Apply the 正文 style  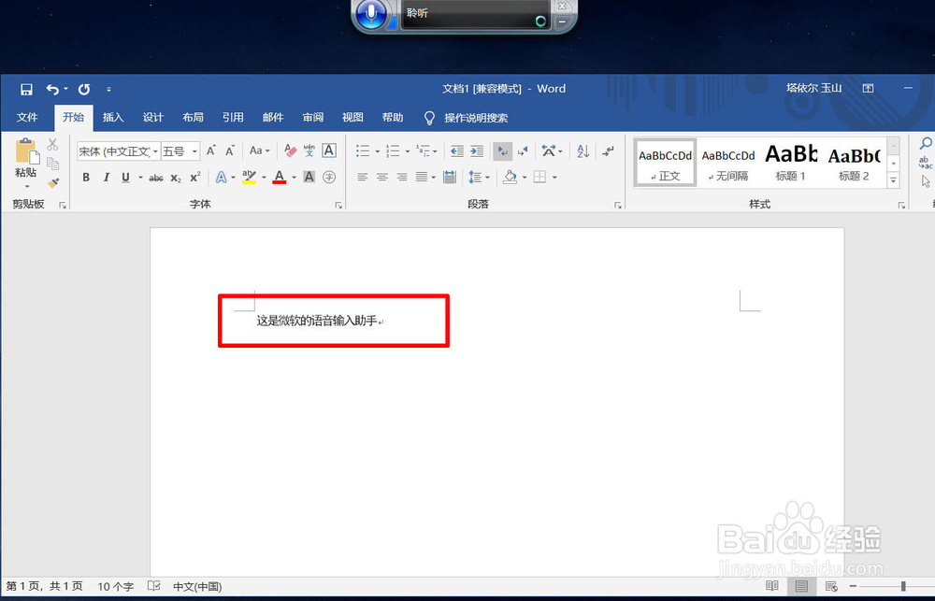click(666, 163)
